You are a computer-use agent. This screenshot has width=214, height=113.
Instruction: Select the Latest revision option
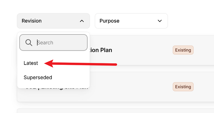[31, 63]
